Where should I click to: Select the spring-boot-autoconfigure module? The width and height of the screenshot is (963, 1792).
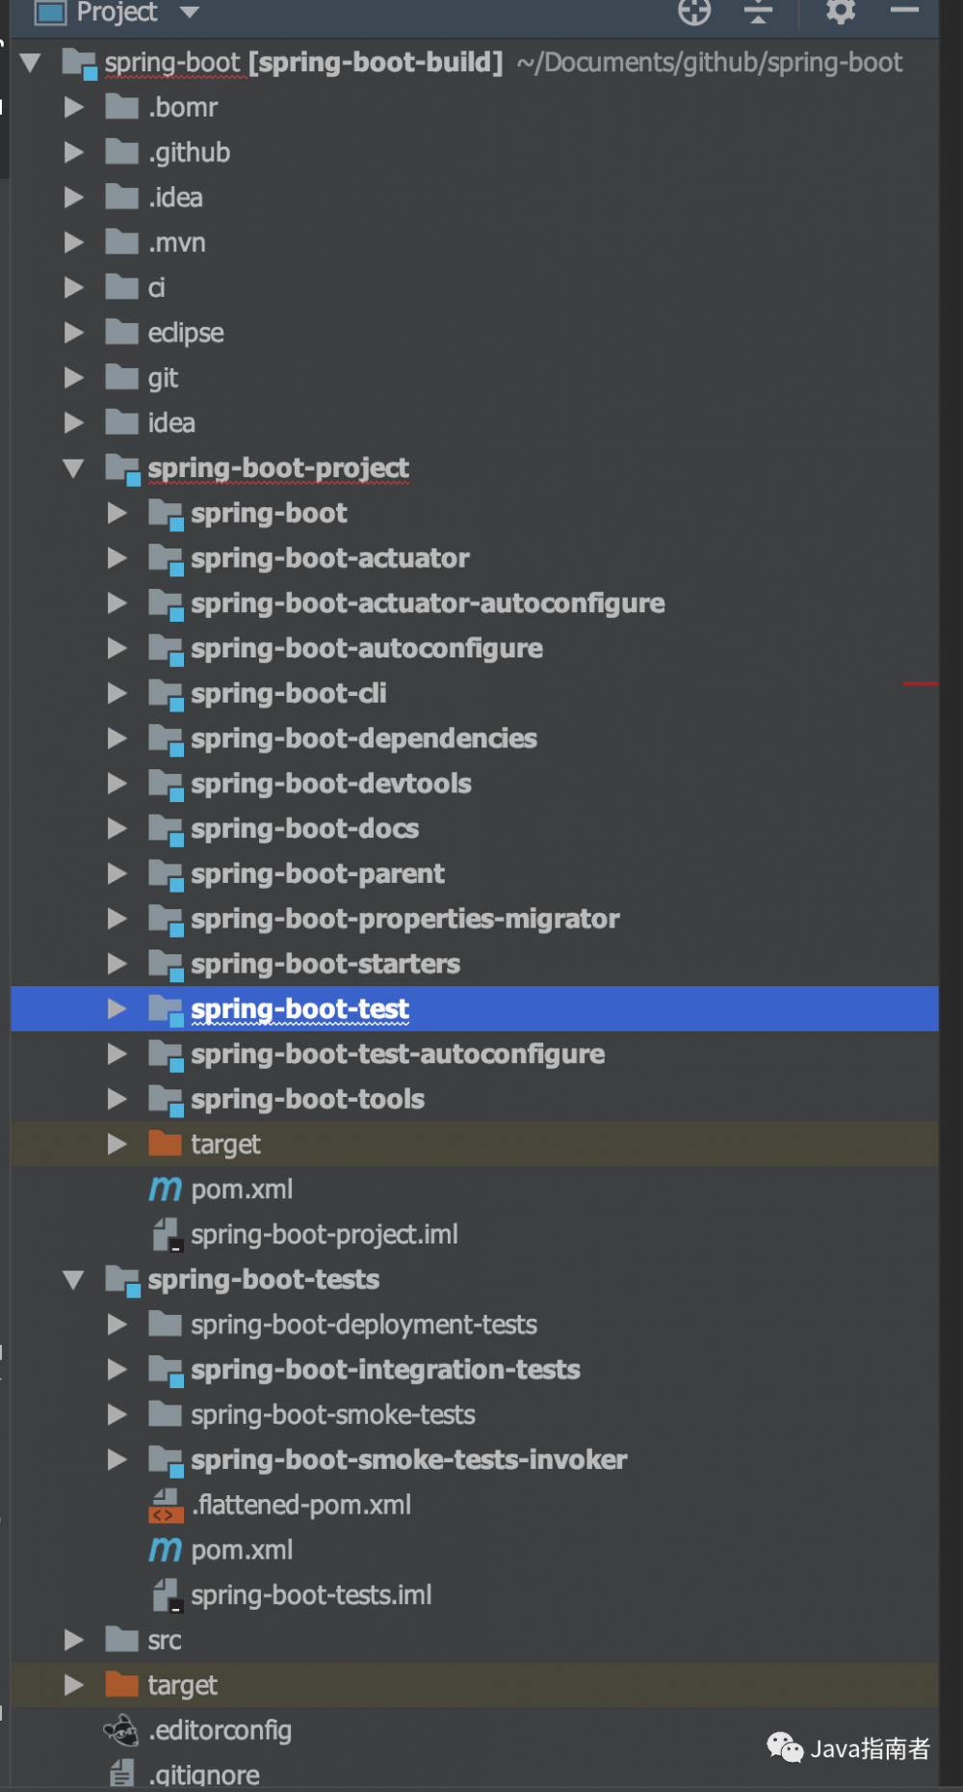367,649
